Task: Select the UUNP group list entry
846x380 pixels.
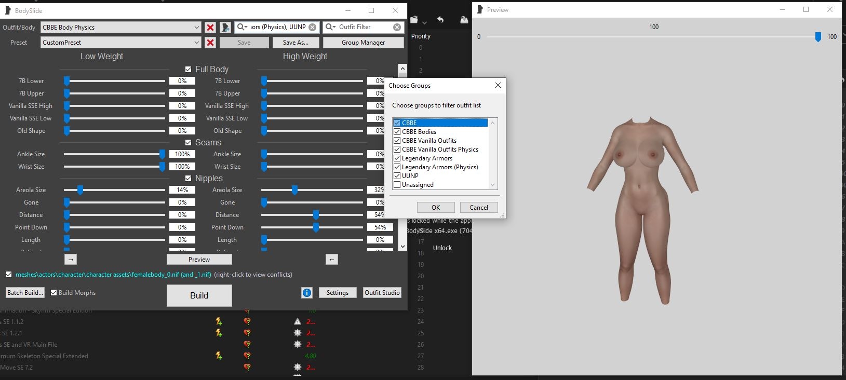Action: point(410,176)
